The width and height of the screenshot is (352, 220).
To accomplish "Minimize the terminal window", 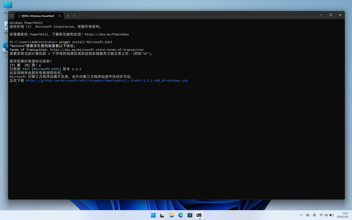I will pyautogui.click(x=321, y=15).
